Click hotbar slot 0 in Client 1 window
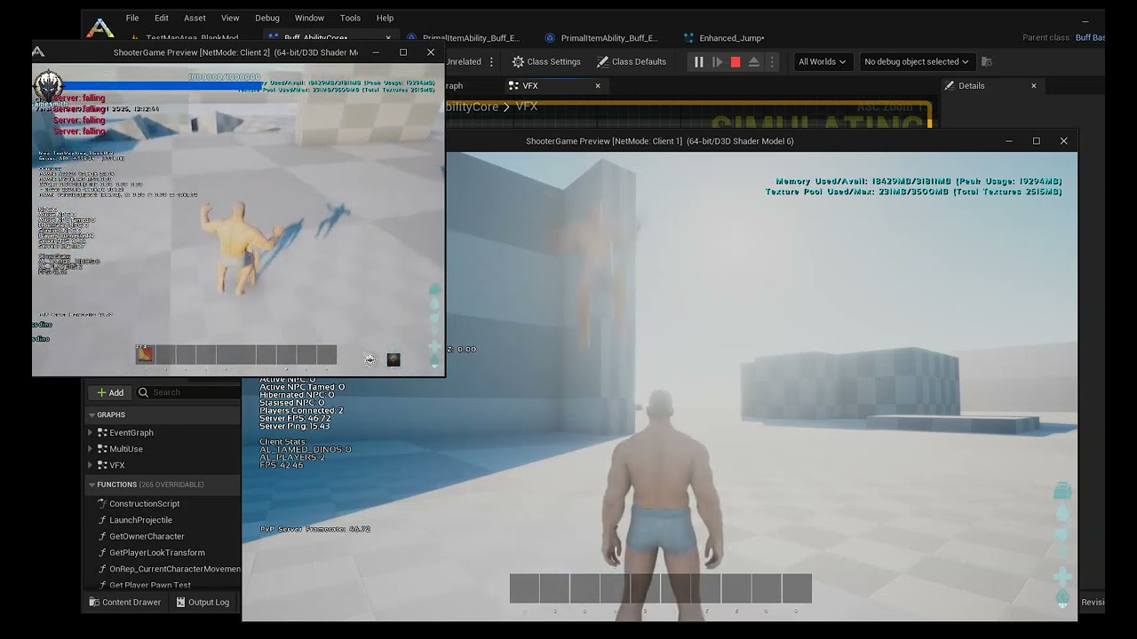 click(796, 588)
